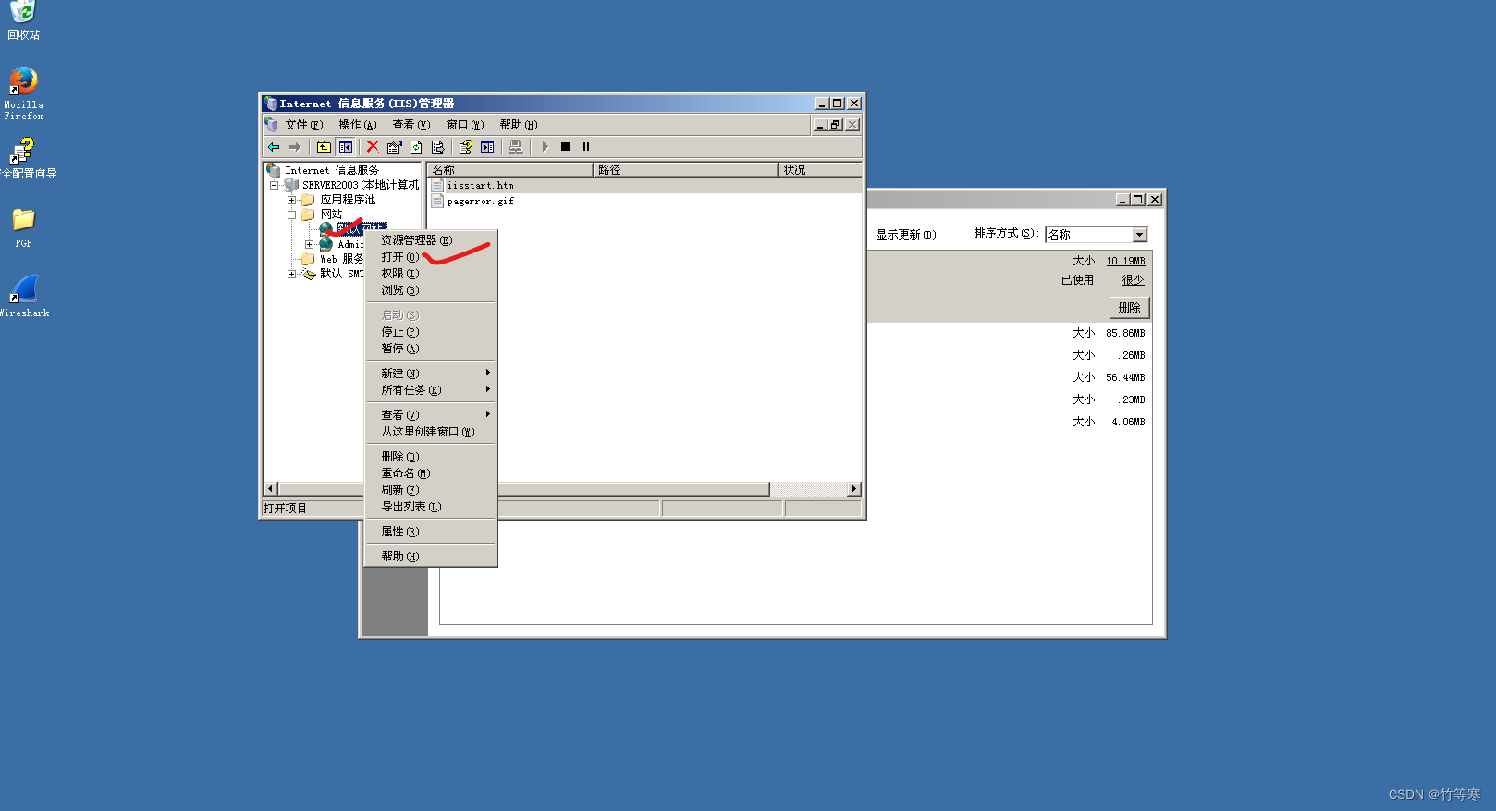
Task: Expand the 应用程序池 tree node
Action: tap(291, 200)
